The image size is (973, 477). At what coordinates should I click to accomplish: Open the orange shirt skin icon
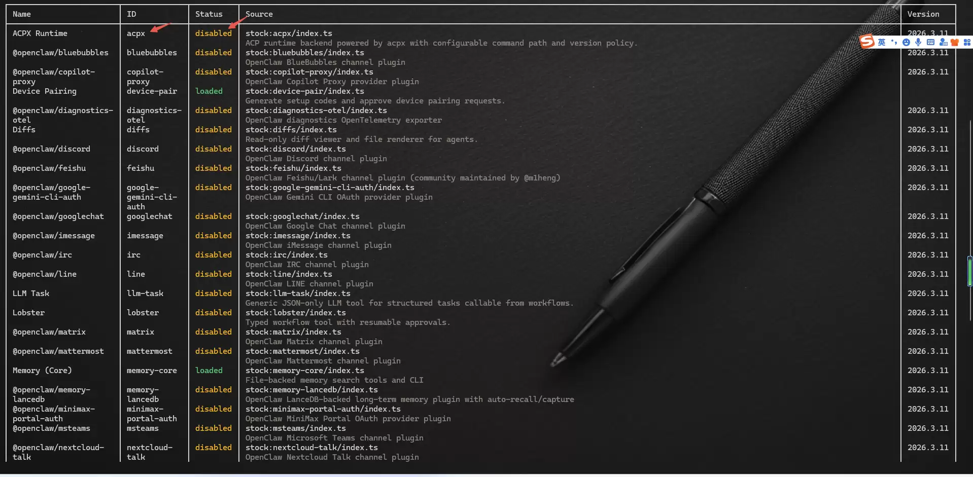(x=955, y=43)
